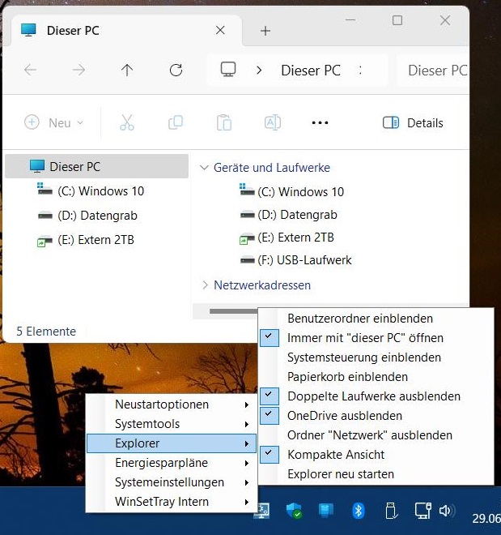Click the search box Dieser PC
This screenshot has height=535, width=501.
click(x=433, y=71)
